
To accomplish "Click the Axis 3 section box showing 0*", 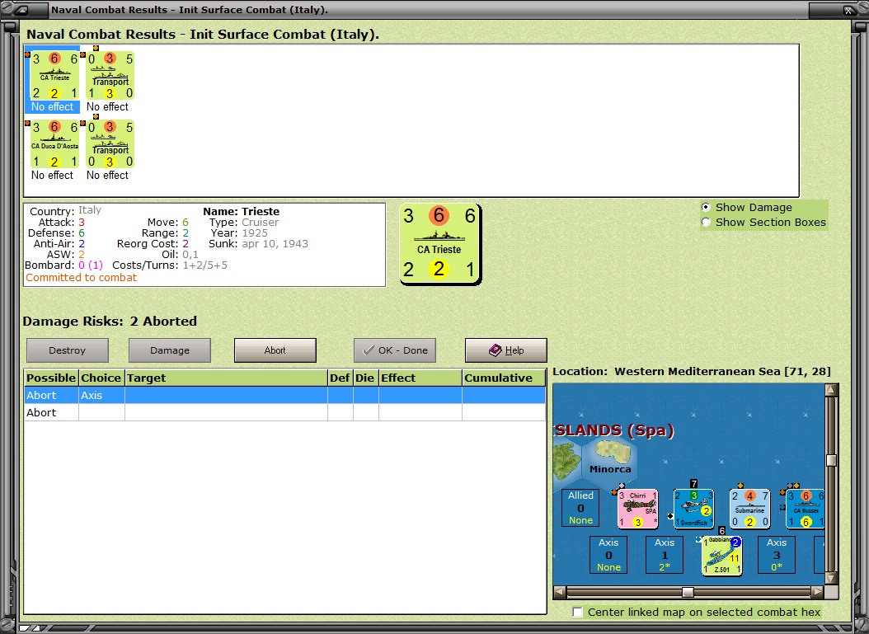I will click(776, 555).
